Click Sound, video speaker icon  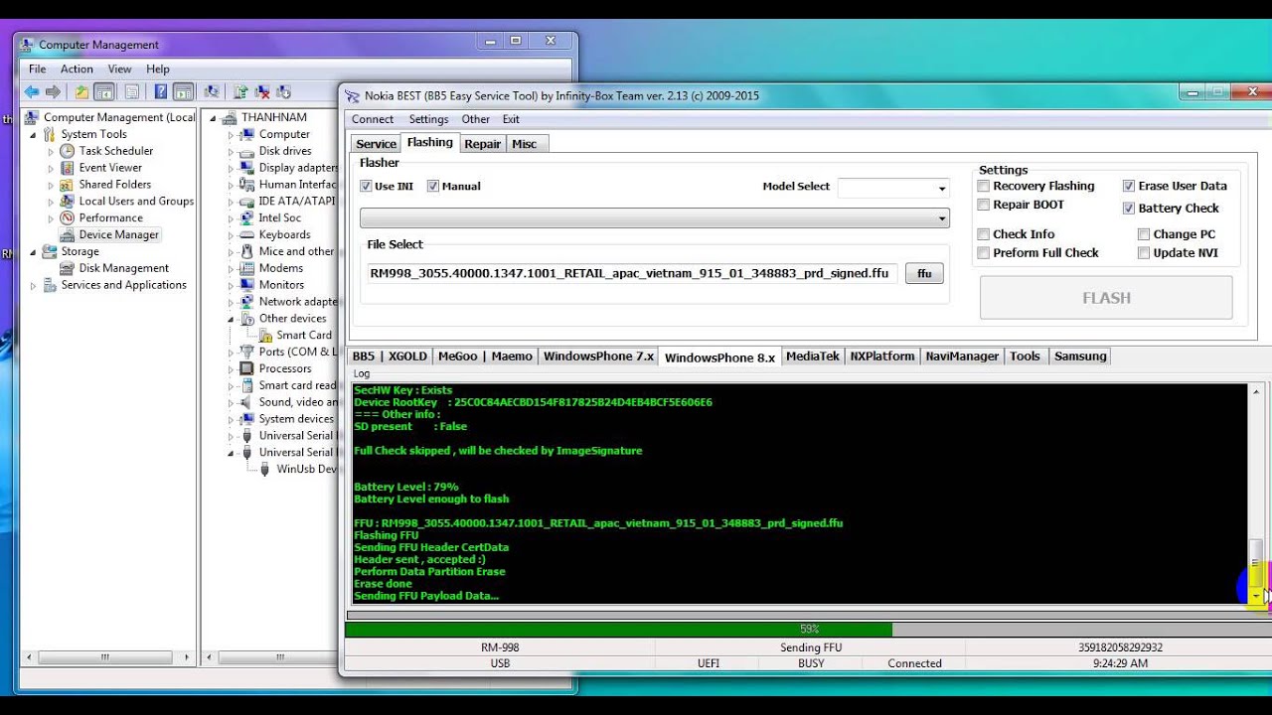247,402
